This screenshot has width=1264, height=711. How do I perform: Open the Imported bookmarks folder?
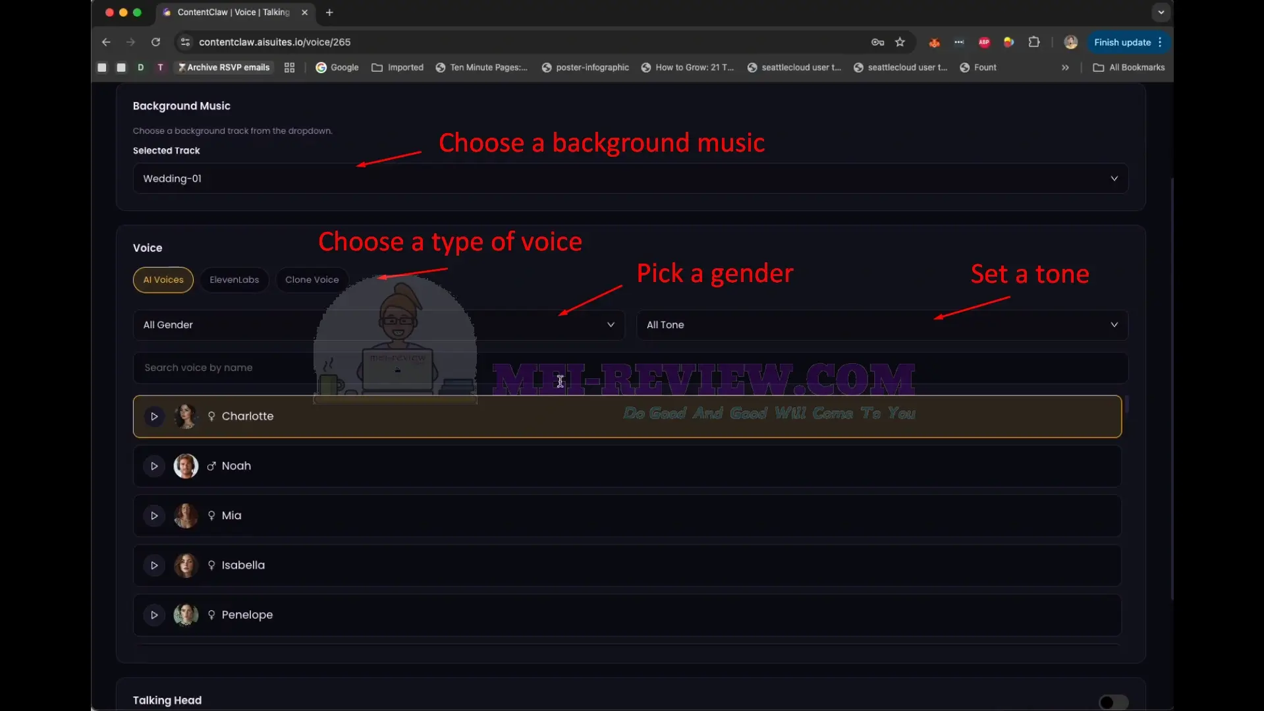tap(398, 67)
